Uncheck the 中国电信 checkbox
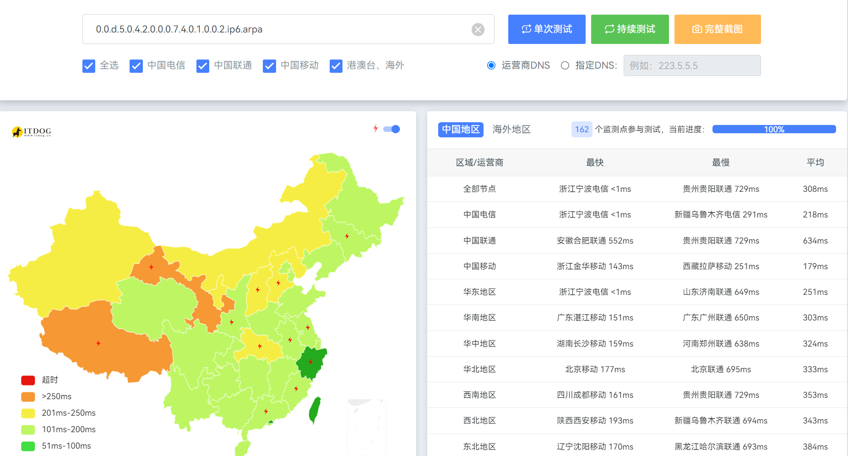Viewport: 848px width, 456px height. coord(136,66)
